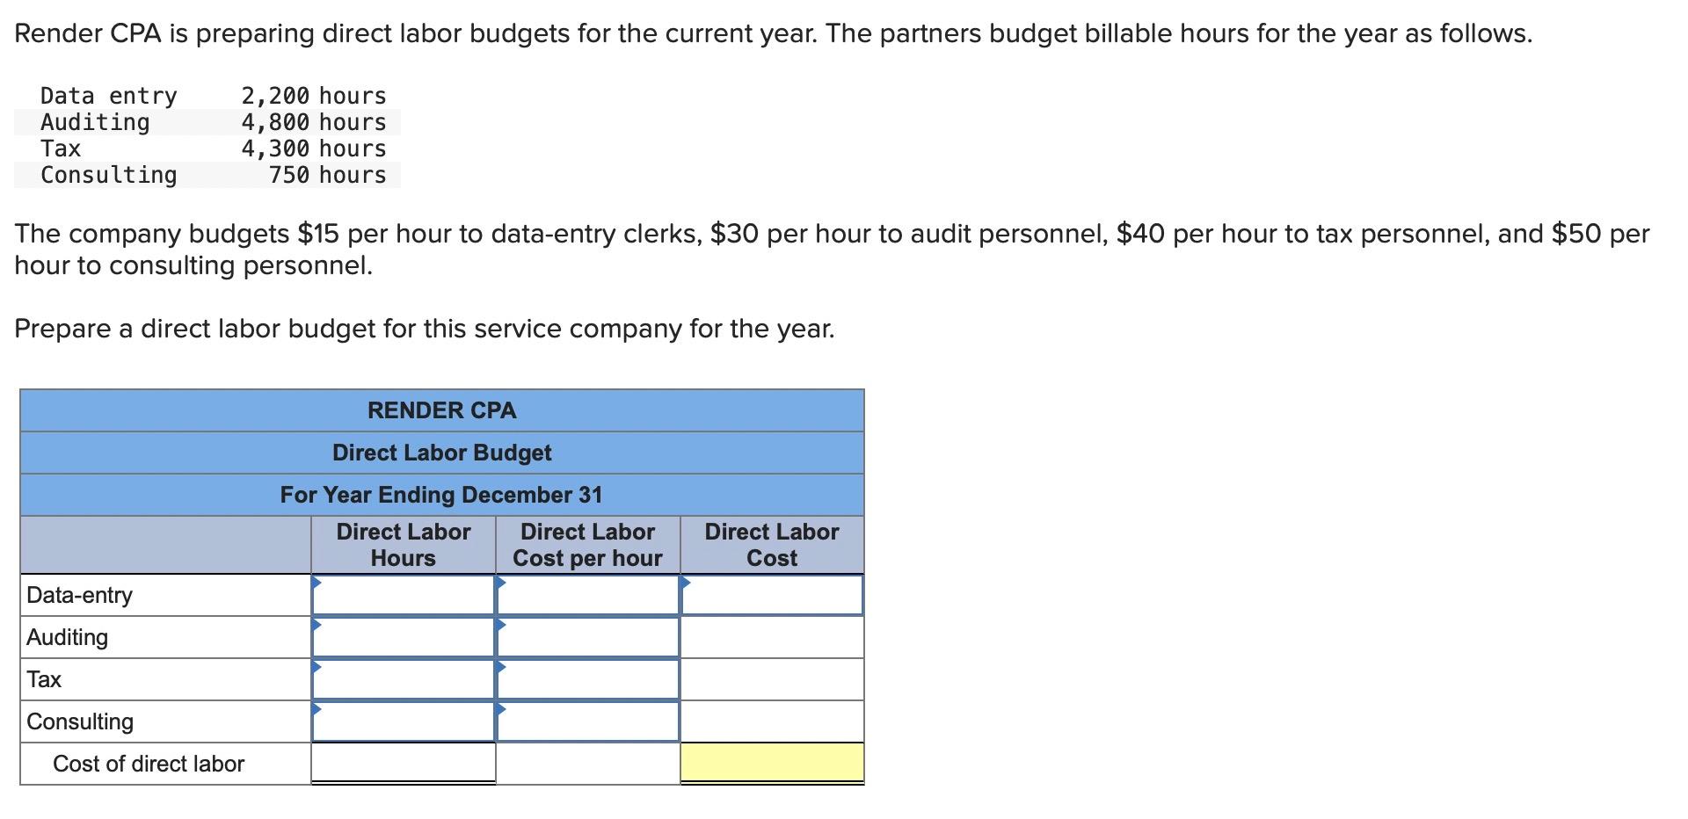Screen dimensions: 1688x819
Task: Click the Cost of direct labor hours total cell
Action: pyautogui.click(x=403, y=764)
